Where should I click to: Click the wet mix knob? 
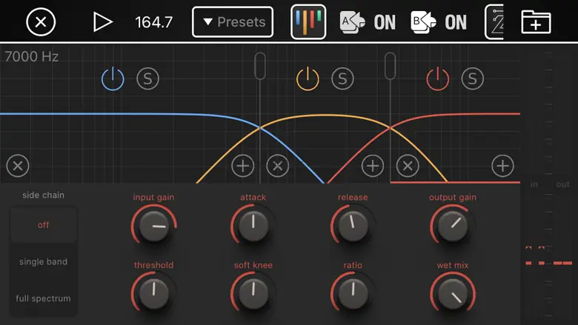tap(453, 293)
